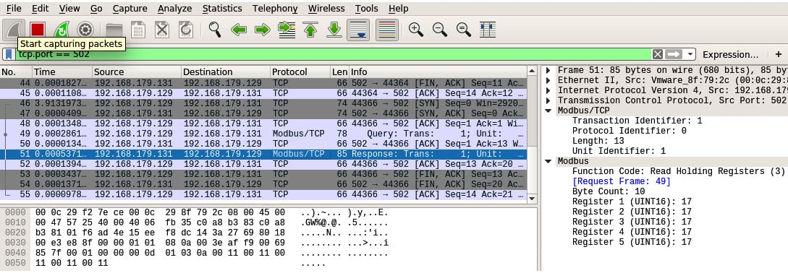The width and height of the screenshot is (788, 273).
Task: Jump to the first packet icon
Action: pos(310,30)
